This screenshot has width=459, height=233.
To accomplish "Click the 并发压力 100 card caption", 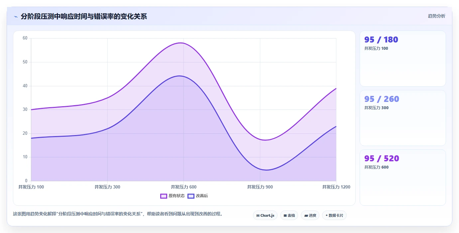I will click(x=376, y=48).
